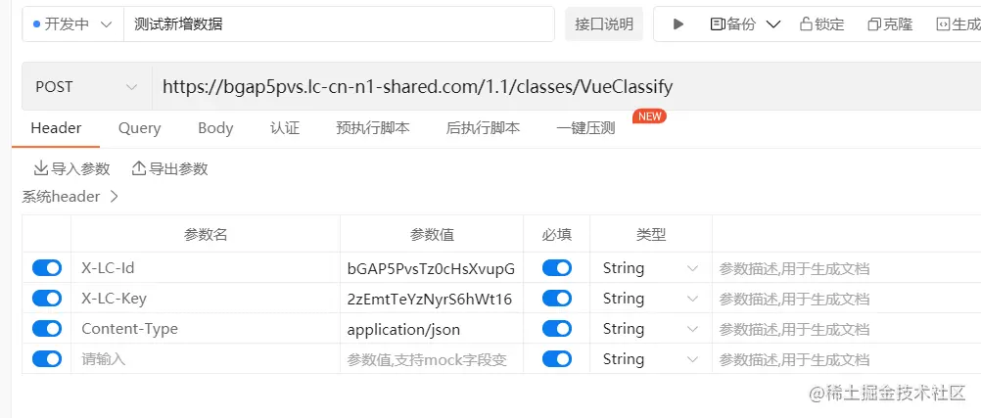
Task: Click the 备份 backup icon
Action: (718, 24)
